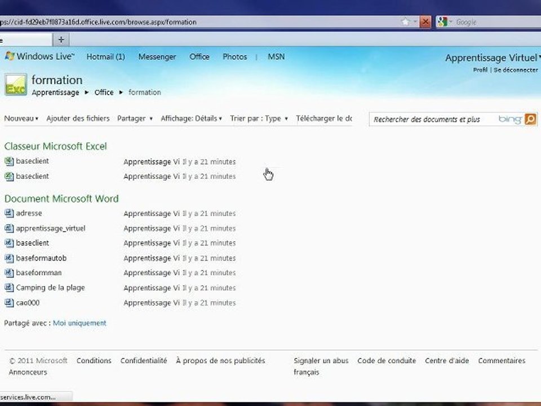The width and height of the screenshot is (541, 406).
Task: Click the Bing search magnifier button
Action: coord(531,119)
